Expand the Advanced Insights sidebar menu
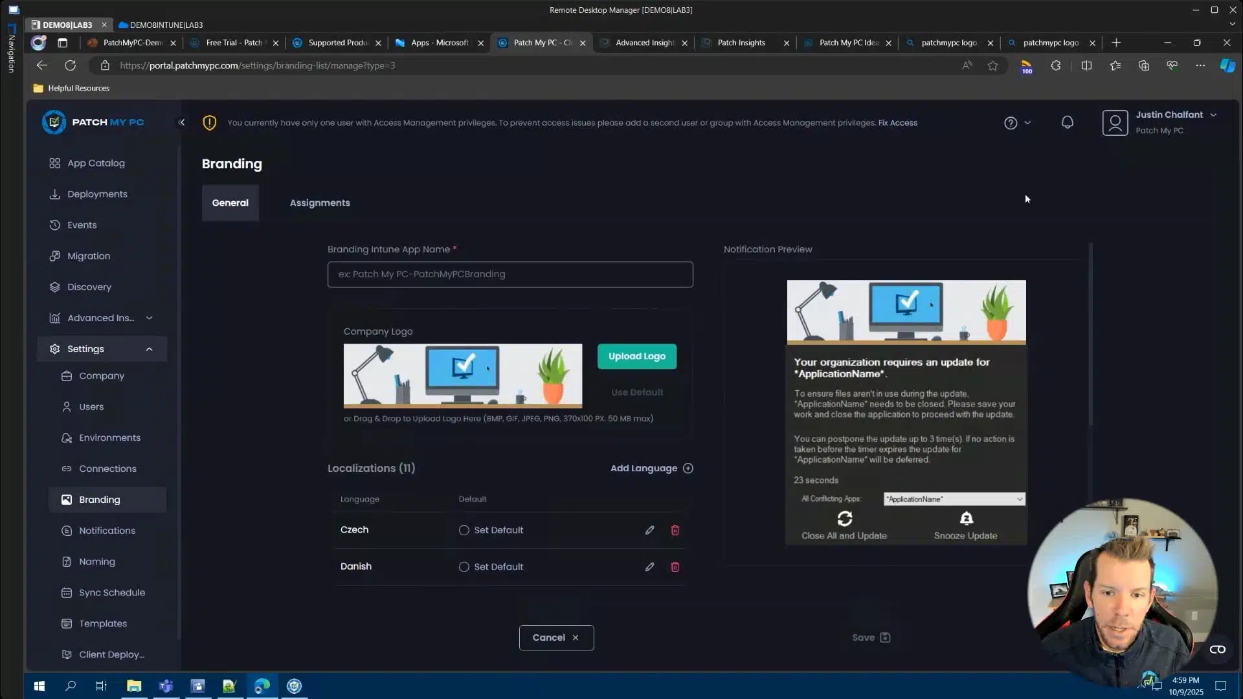This screenshot has width=1243, height=699. [x=150, y=318]
